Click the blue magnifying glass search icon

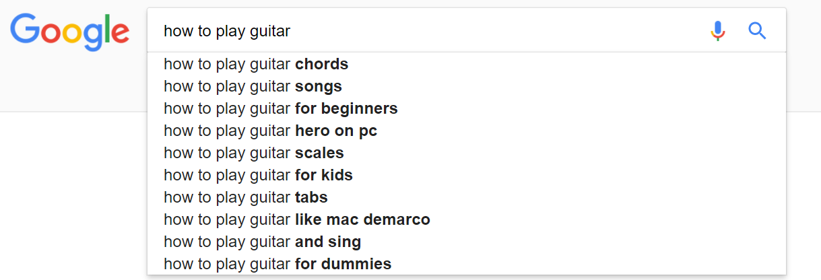[758, 31]
